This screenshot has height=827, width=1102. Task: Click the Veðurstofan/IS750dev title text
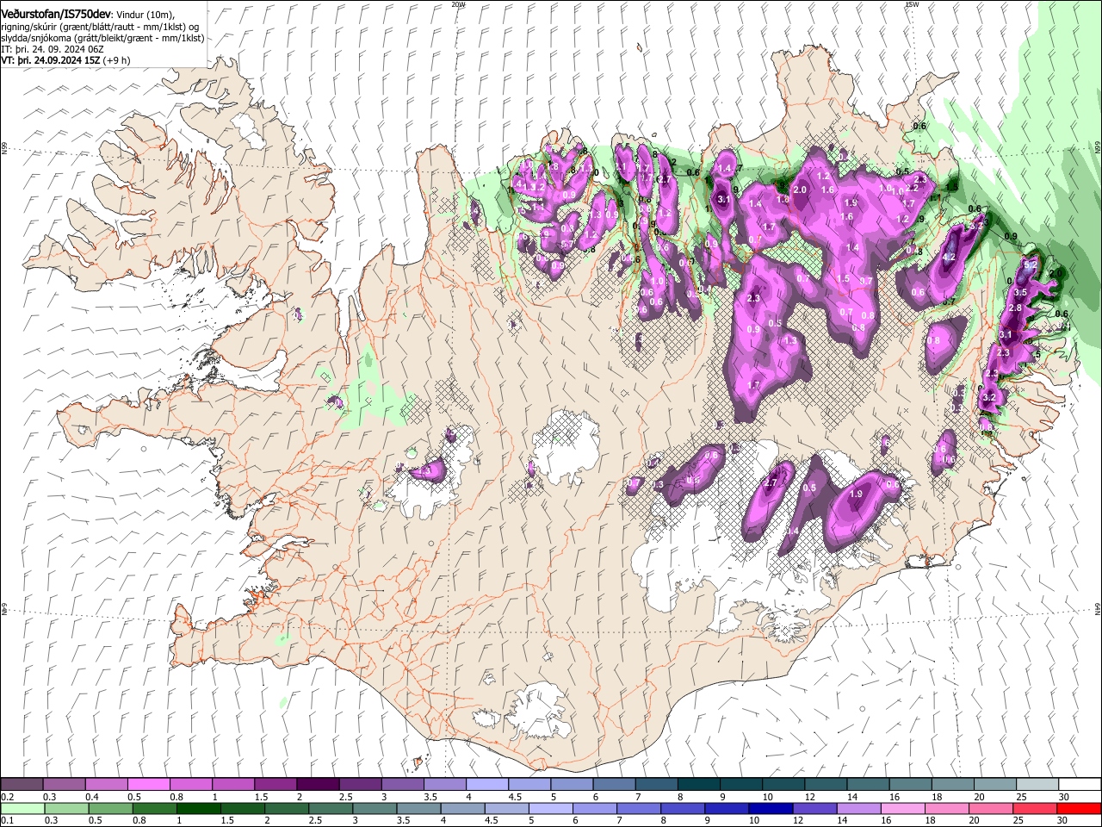point(57,13)
